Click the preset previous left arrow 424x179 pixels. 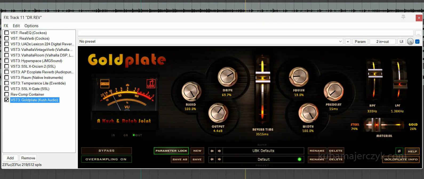pyautogui.click(x=212, y=159)
